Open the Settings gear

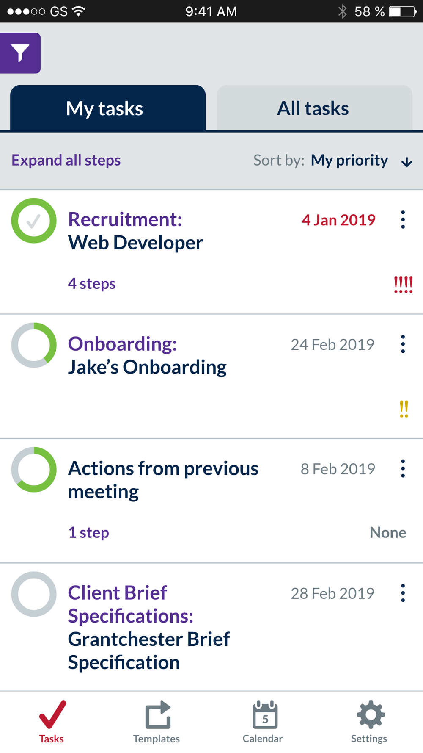(371, 715)
